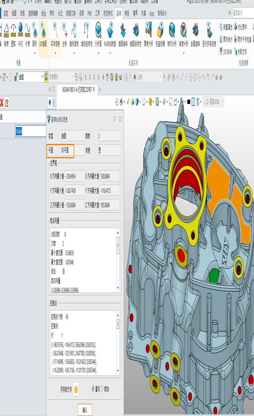Image resolution: width=254 pixels, height=416 pixels.
Task: Switch to the 模具 ribbon tab
Action: pos(135,13)
